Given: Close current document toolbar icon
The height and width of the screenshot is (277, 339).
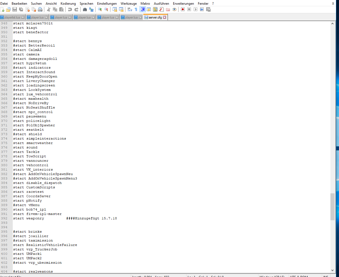Looking at the screenshot, I should click(27, 9).
